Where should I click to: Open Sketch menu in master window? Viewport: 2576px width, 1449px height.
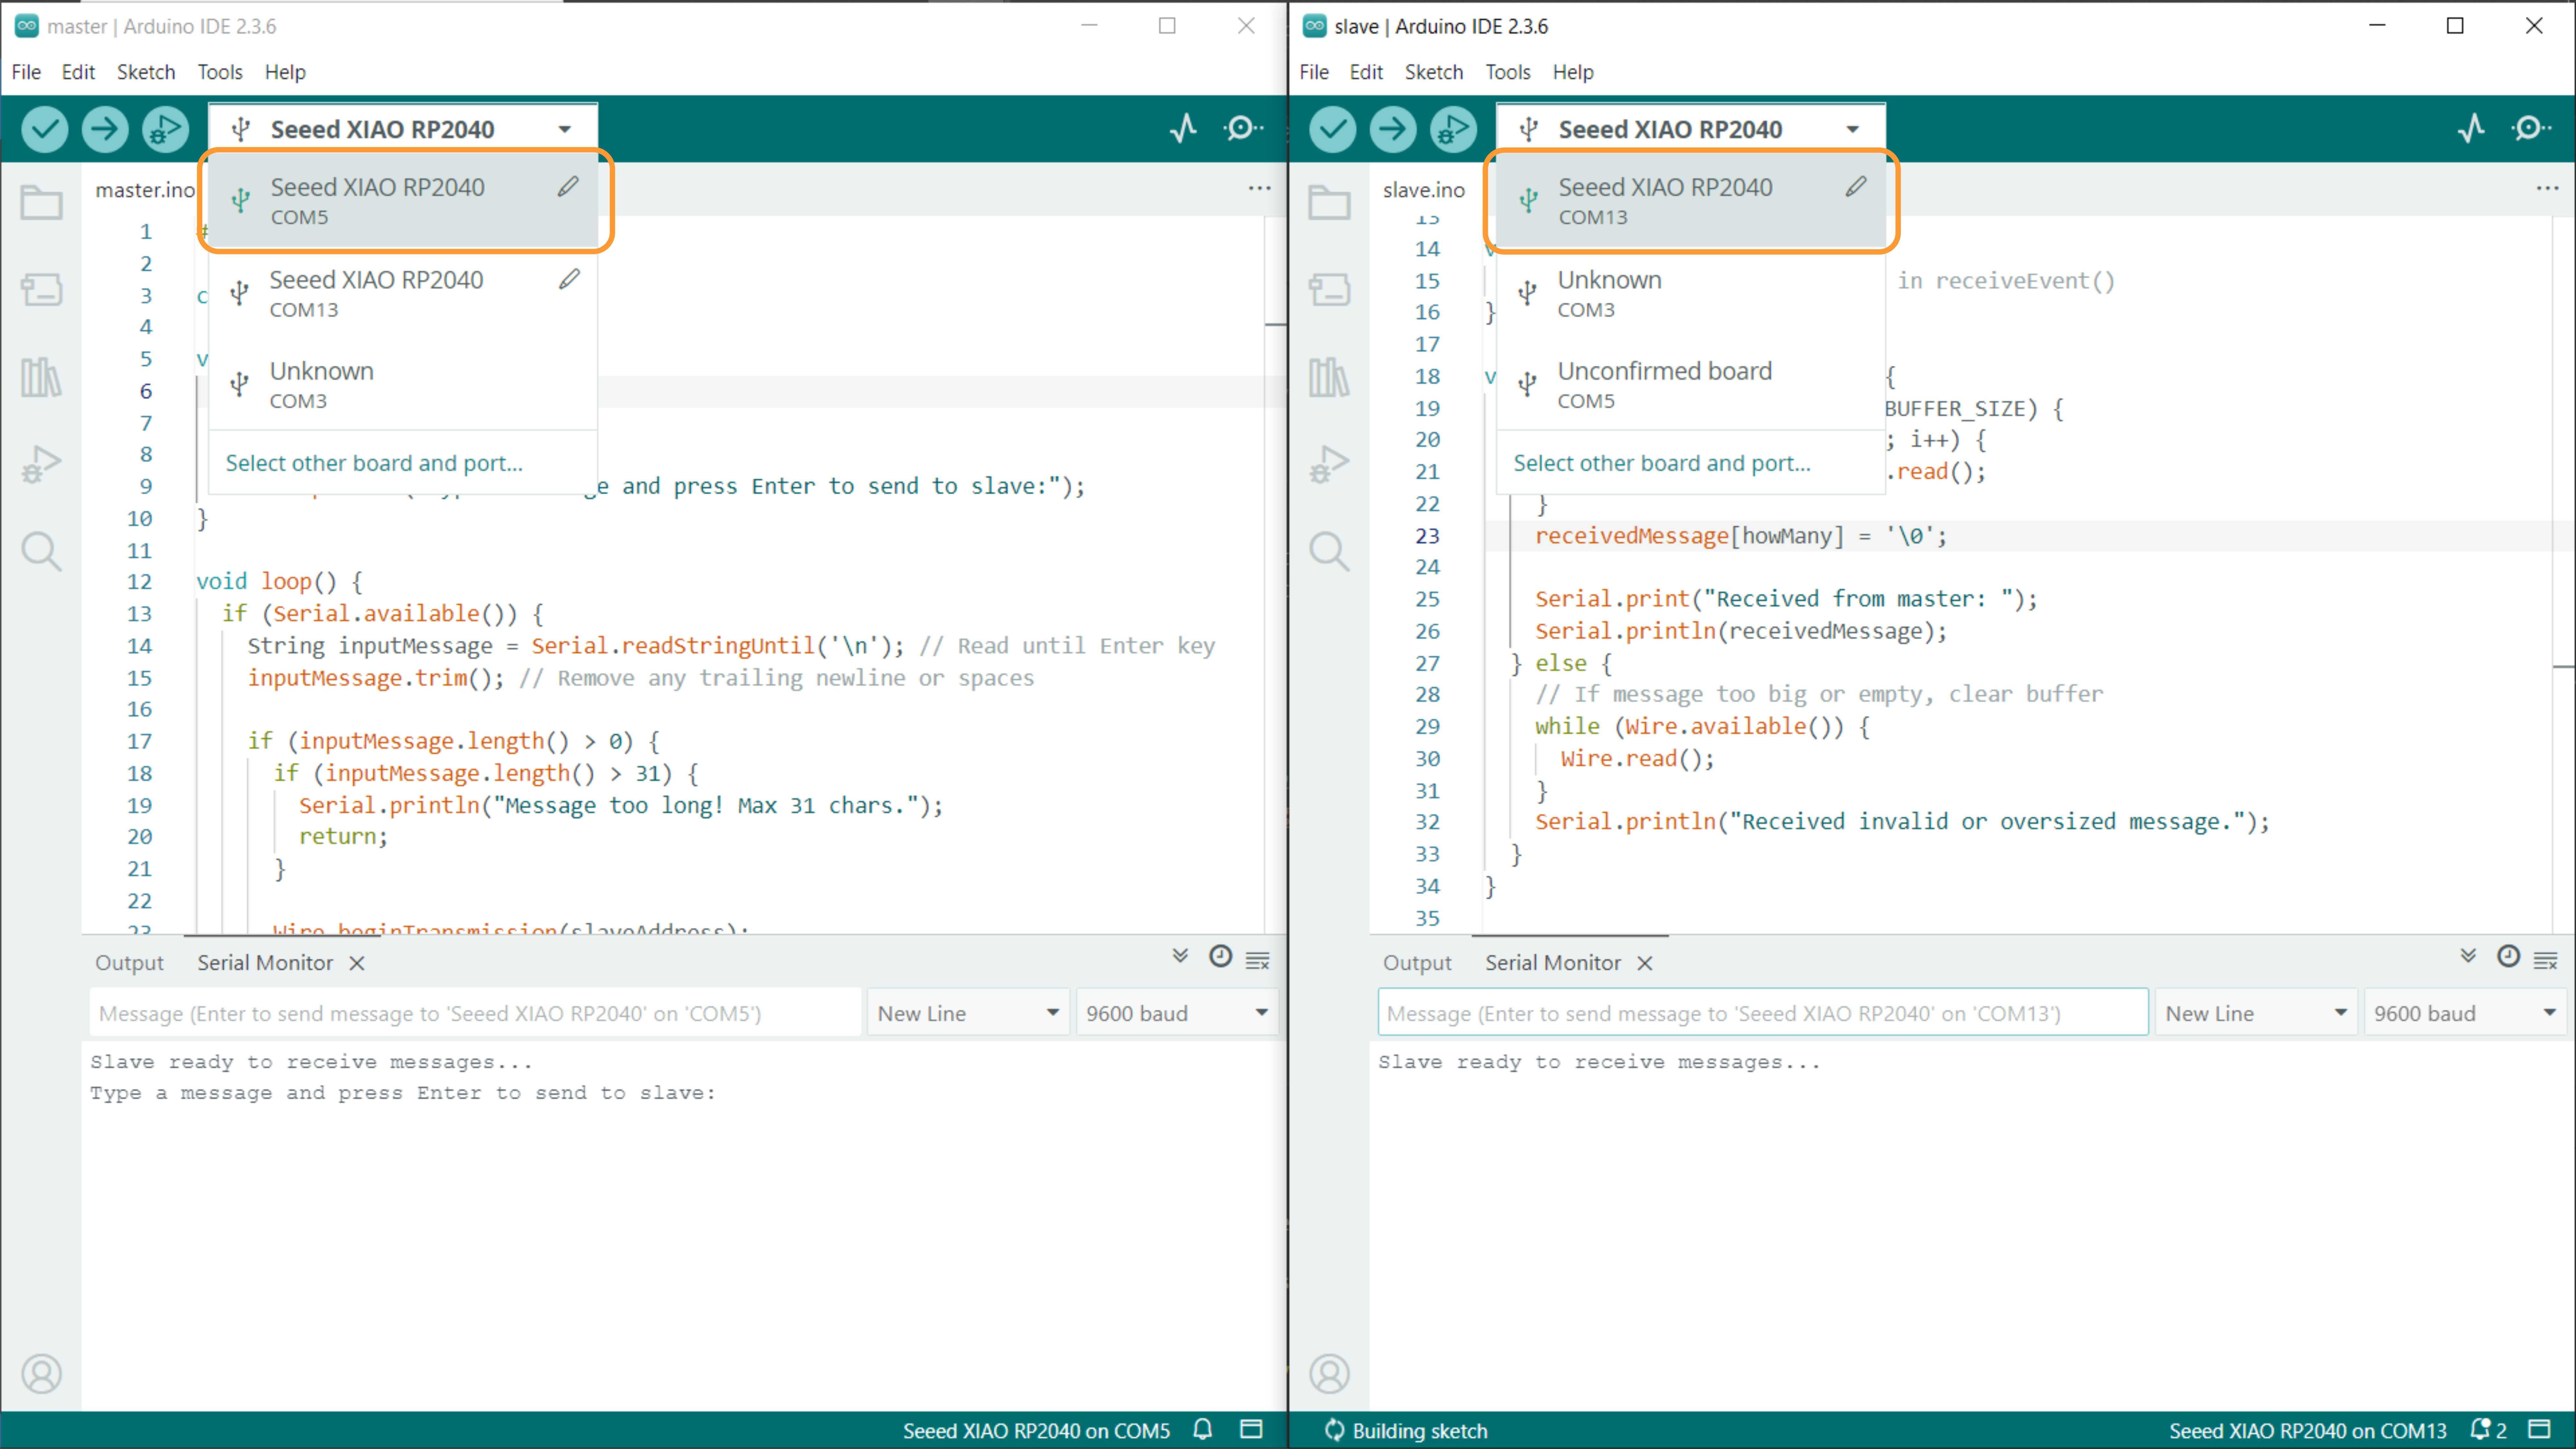tap(146, 72)
